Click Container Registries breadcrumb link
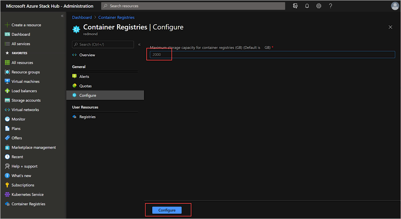The image size is (401, 219). pos(116,17)
